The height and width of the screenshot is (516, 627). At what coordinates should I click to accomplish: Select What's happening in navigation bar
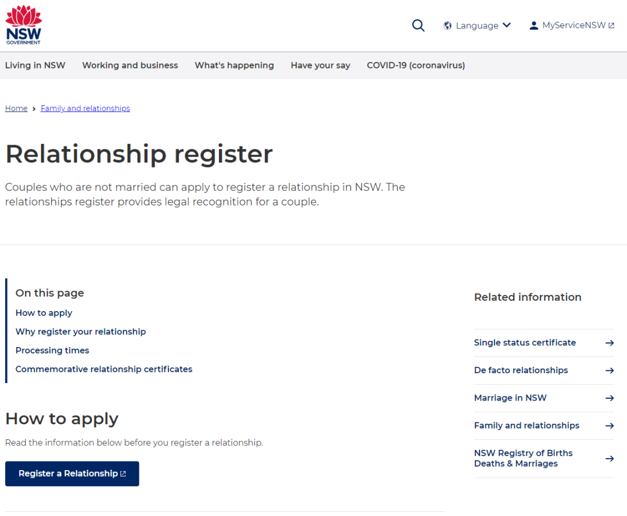[235, 65]
